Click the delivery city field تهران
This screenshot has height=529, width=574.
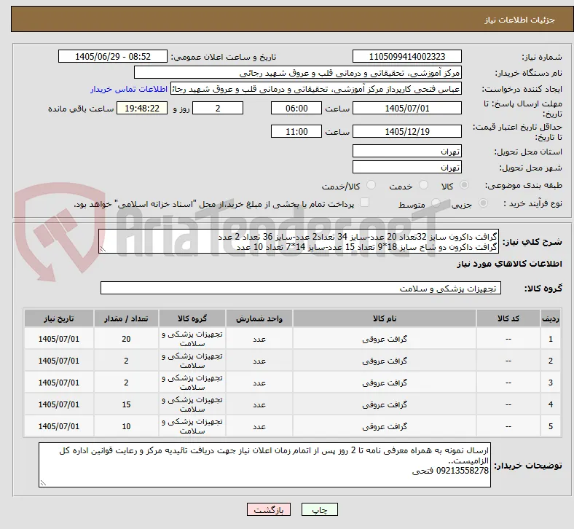click(x=407, y=168)
